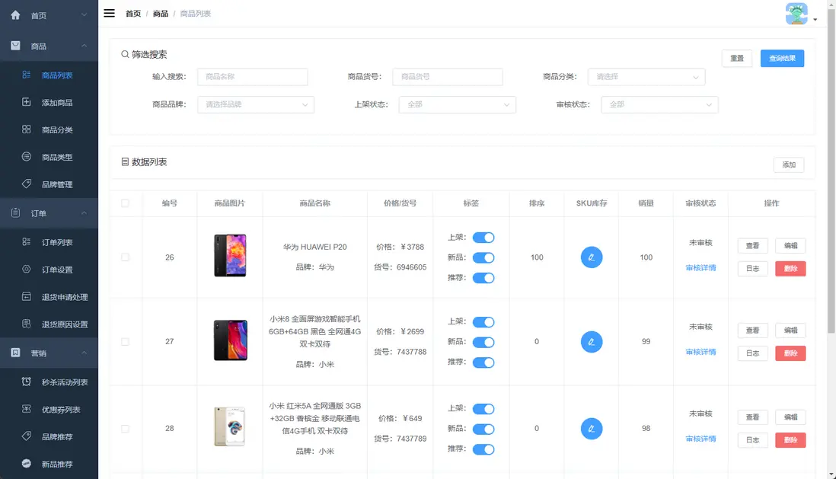This screenshot has height=479, width=836.
Task: Toggle 新品 switch for 小米8
Action: (x=483, y=342)
